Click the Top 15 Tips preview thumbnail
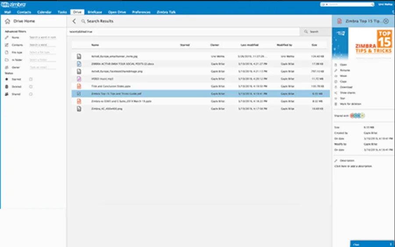395x247 pixels. coord(363,43)
